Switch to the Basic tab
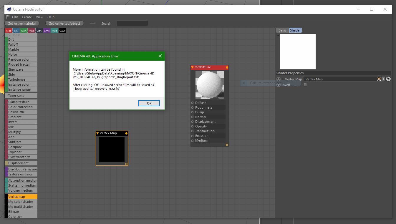Image resolution: width=396 pixels, height=224 pixels. (282, 30)
